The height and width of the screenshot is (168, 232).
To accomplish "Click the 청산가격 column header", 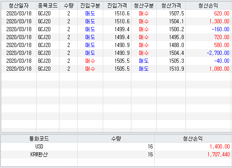I will (171, 6).
